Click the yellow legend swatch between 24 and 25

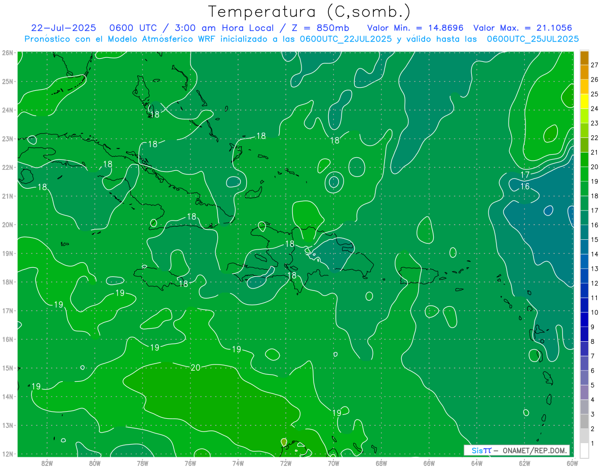[x=584, y=101]
